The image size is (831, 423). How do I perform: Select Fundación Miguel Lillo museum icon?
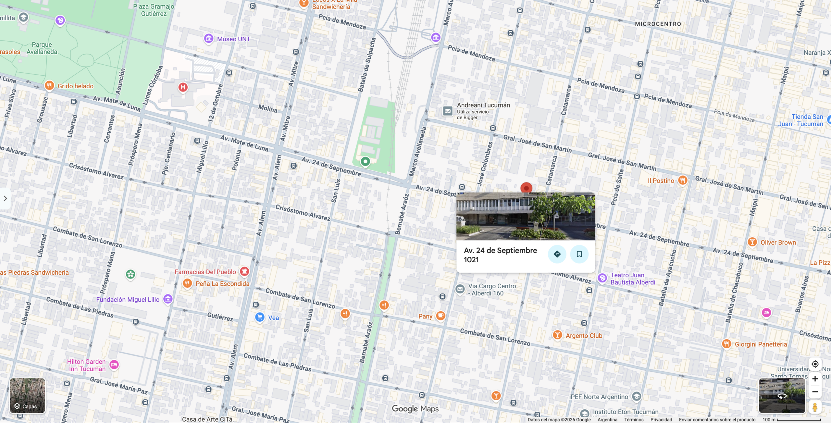168,299
